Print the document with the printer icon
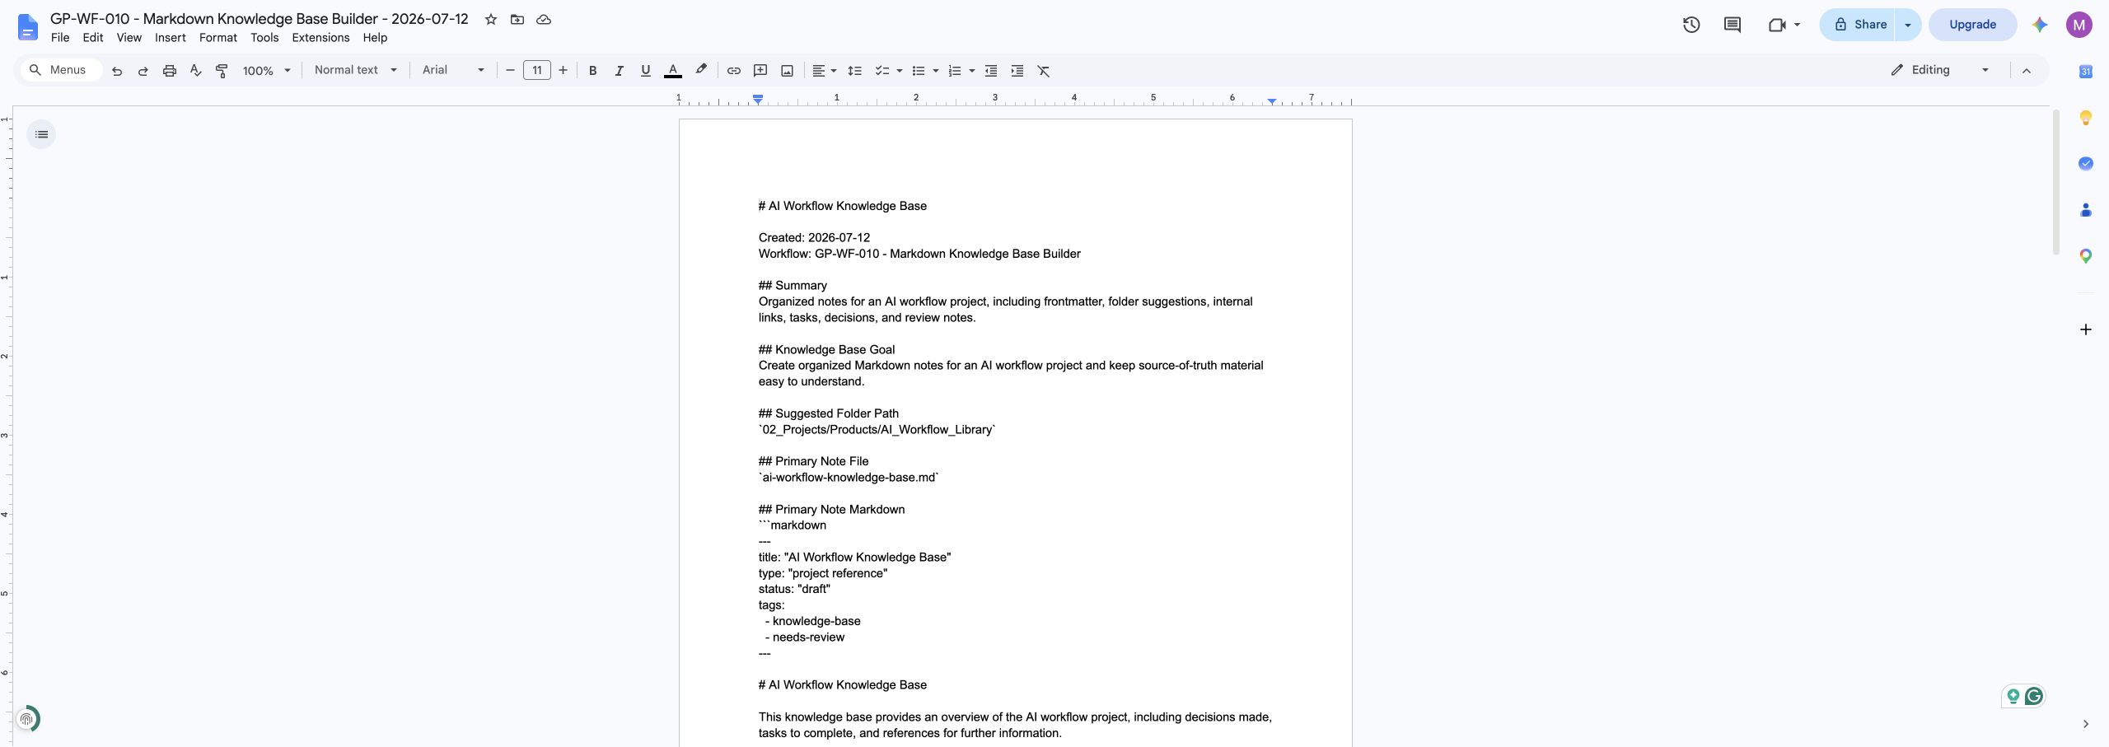Image resolution: width=2109 pixels, height=747 pixels. 170,71
